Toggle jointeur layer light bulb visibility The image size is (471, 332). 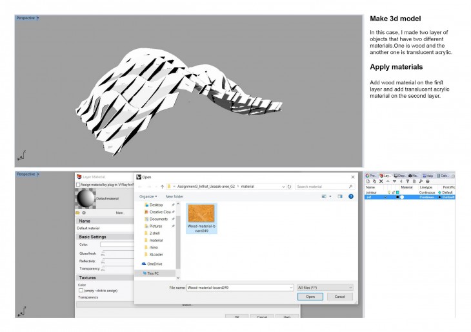pyautogui.click(x=389, y=192)
